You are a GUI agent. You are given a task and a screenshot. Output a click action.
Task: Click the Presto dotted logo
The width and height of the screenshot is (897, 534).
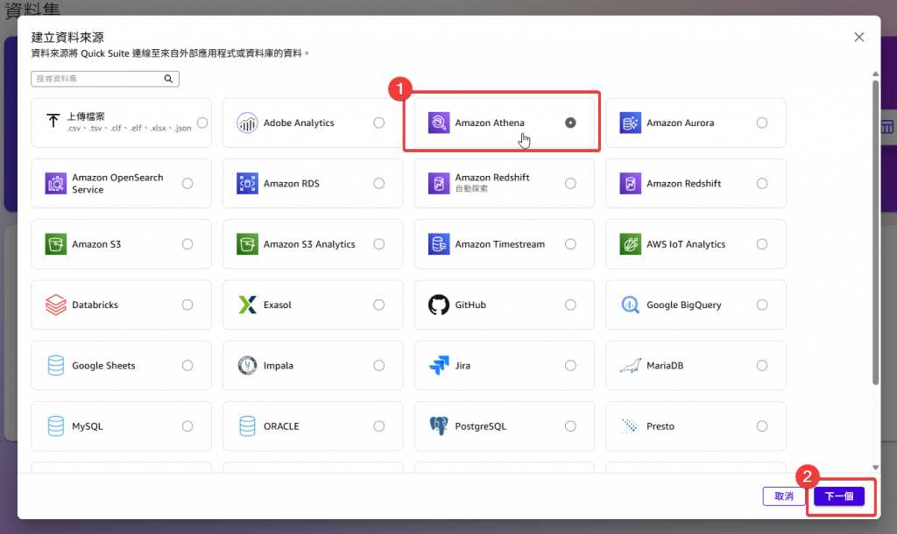pos(630,426)
